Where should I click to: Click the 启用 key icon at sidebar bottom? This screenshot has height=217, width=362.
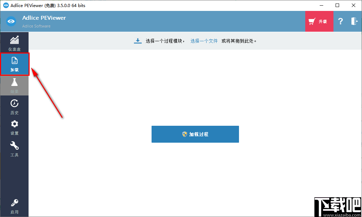pyautogui.click(x=14, y=206)
